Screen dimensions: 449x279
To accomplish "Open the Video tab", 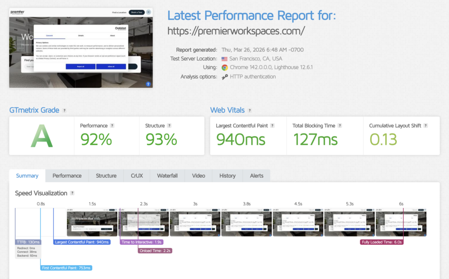I will (198, 176).
